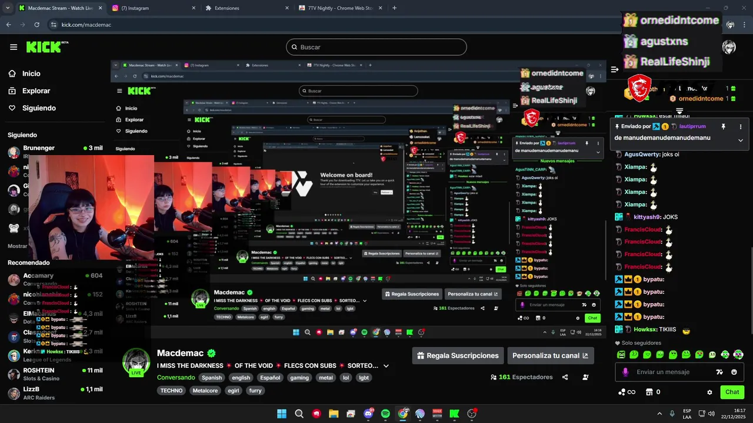Go back in browser history

[8, 25]
